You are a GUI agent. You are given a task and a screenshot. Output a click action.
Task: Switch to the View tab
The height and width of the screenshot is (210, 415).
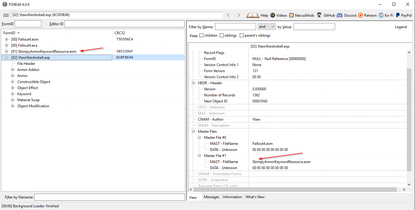click(193, 197)
